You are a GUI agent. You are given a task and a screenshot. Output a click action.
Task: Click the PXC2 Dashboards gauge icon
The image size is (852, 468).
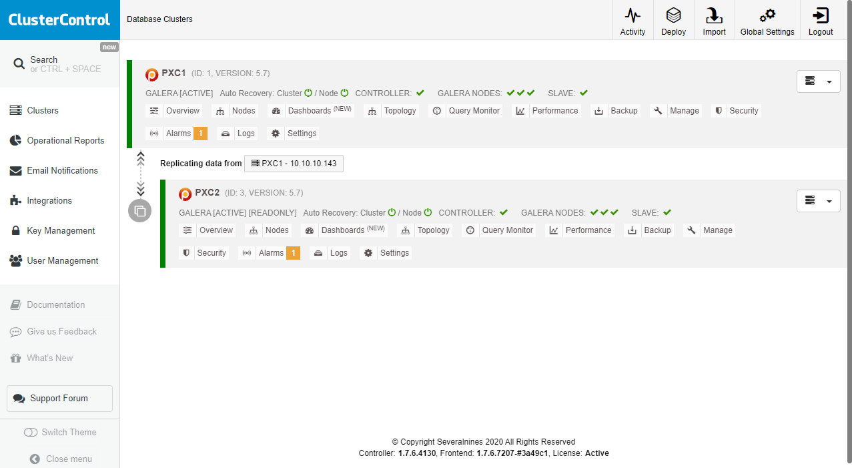309,230
